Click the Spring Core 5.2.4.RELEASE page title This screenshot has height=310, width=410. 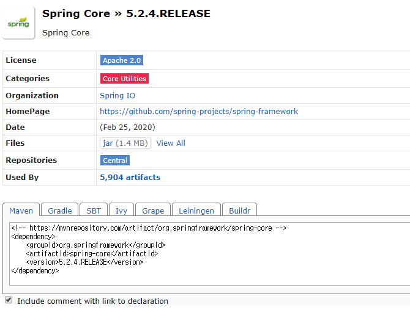tap(126, 13)
